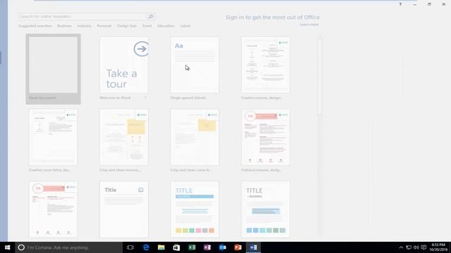The width and height of the screenshot is (451, 253).
Task: Launch OneNote from the taskbar
Action: tap(207, 247)
